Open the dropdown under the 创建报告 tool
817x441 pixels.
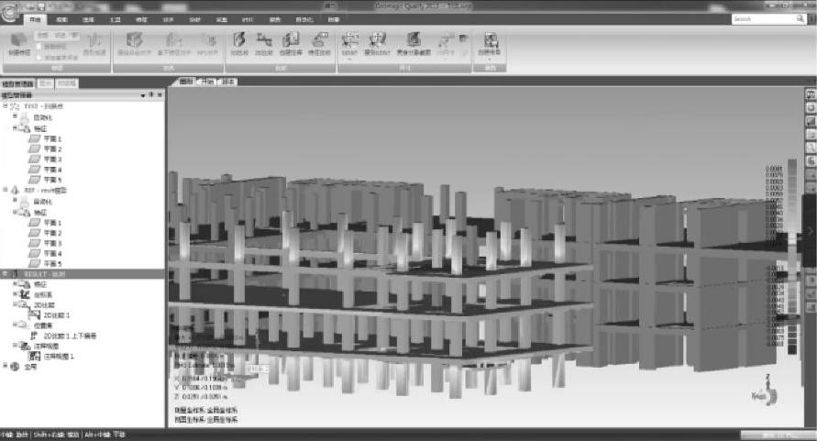pos(490,59)
